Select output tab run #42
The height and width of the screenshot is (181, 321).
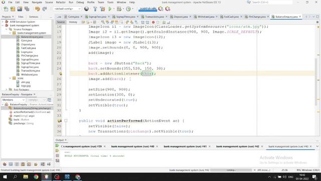tap(237, 146)
